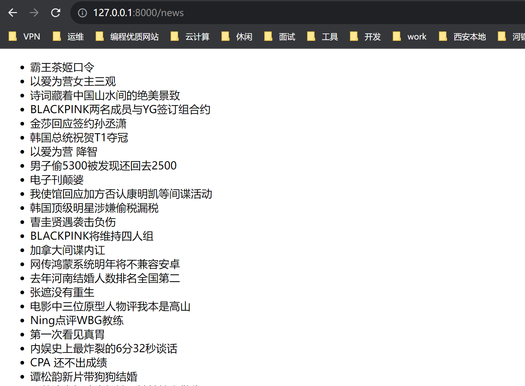Open the 休闲 bookmark folder
Viewport: 525px width, 386px height.
point(237,36)
